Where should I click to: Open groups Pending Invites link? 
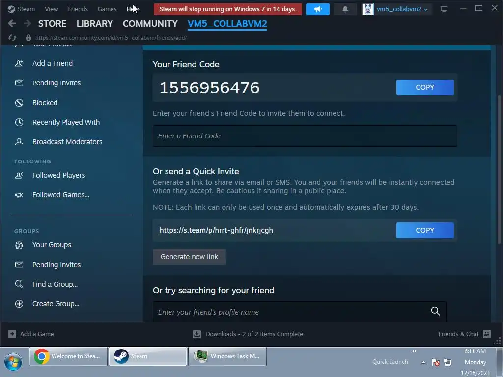[56, 265]
